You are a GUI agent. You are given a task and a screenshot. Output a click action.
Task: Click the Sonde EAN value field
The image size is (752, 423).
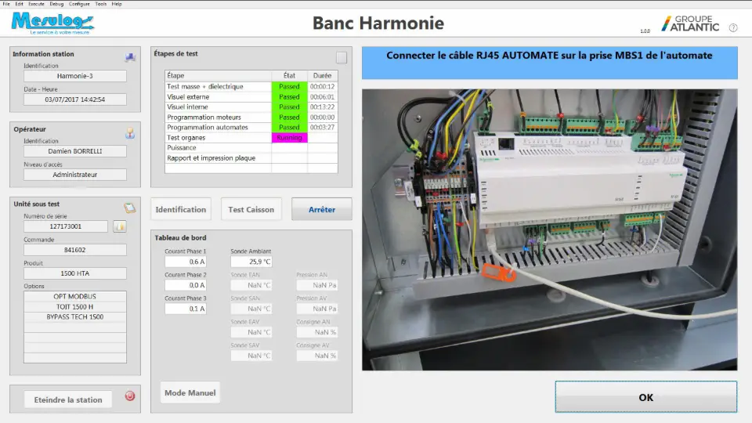251,285
